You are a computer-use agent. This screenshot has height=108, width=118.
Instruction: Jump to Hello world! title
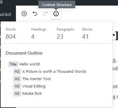point(30,64)
